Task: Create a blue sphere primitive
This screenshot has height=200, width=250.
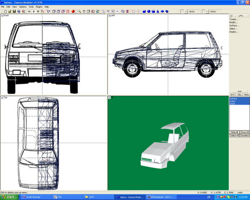Action: tap(149, 12)
